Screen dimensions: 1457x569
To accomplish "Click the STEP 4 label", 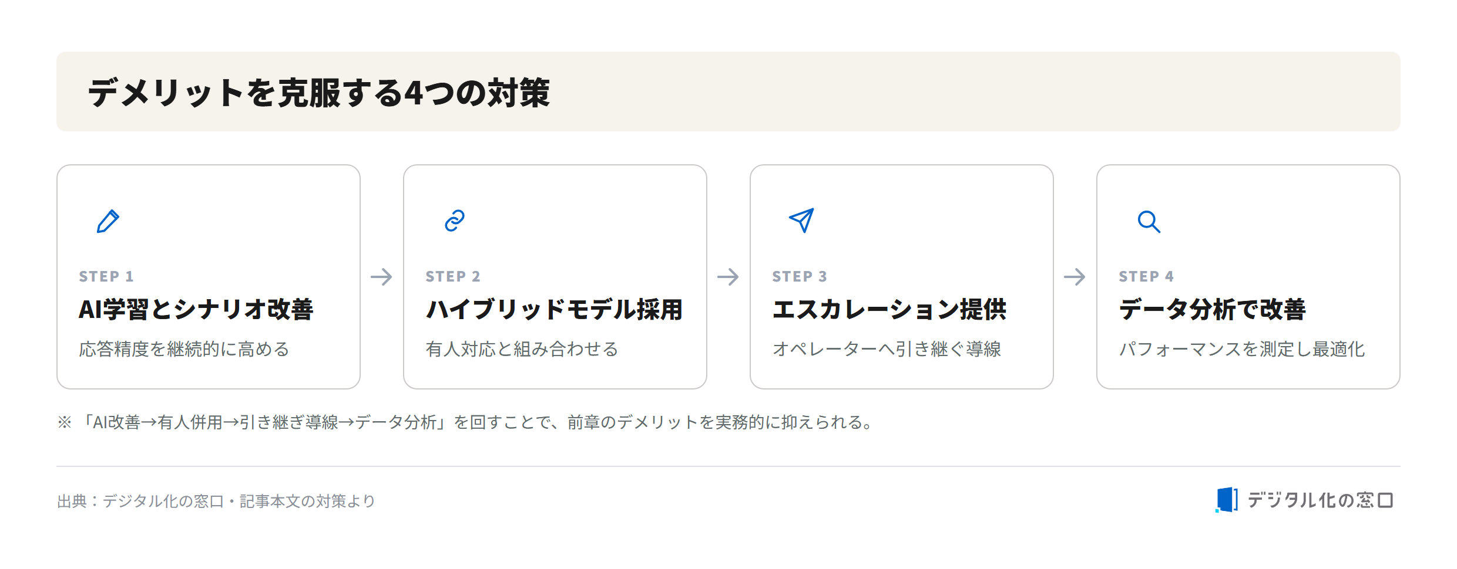I will tap(1146, 276).
